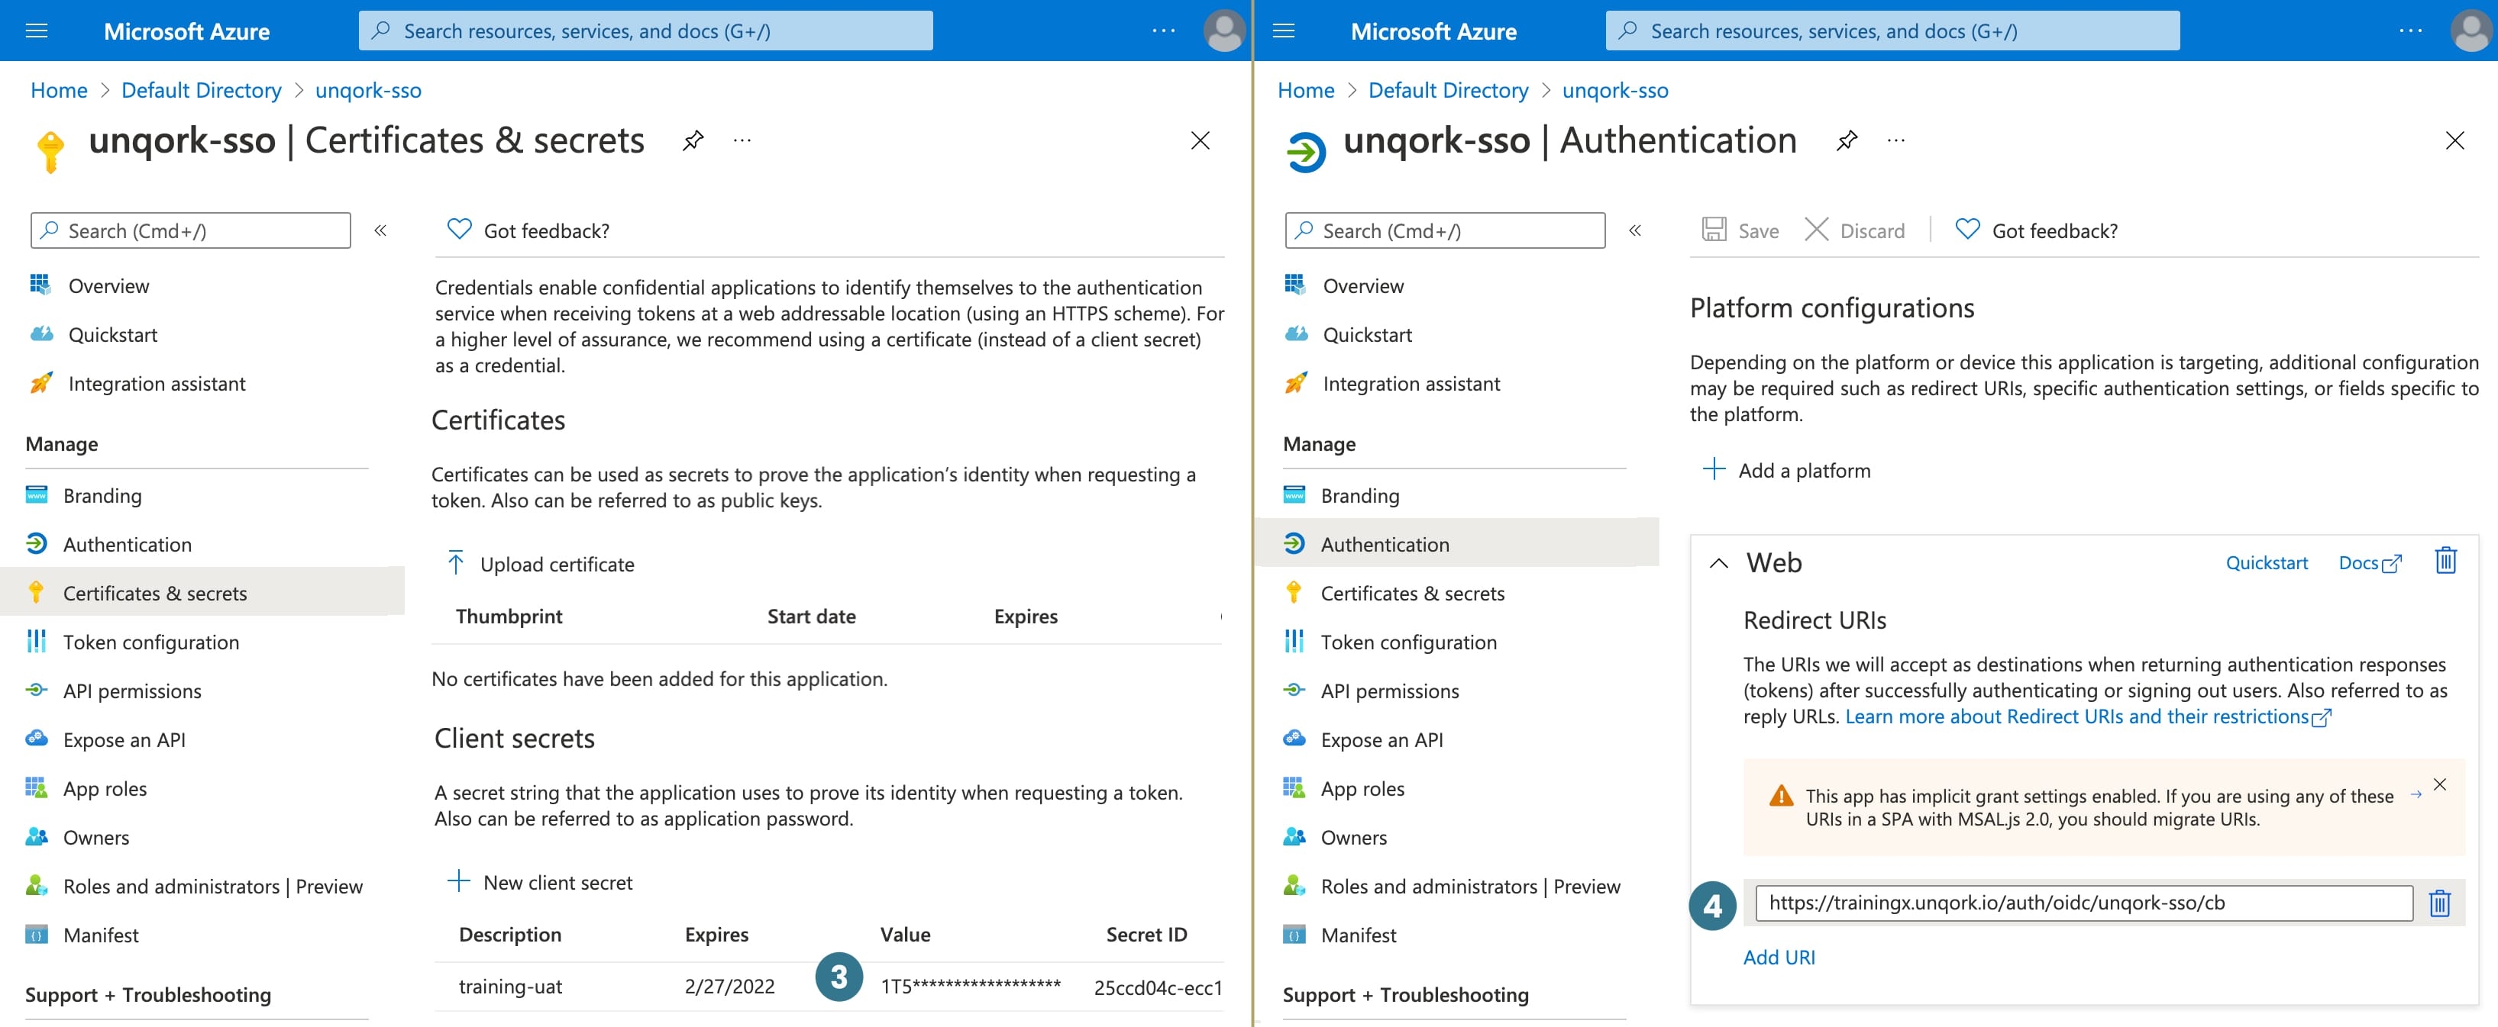Delete the trainingx redirect URI entry

pyautogui.click(x=2440, y=904)
